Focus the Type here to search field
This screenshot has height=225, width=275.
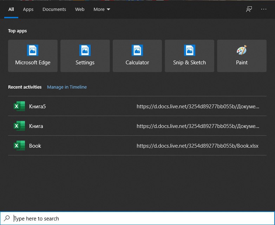pos(137,218)
